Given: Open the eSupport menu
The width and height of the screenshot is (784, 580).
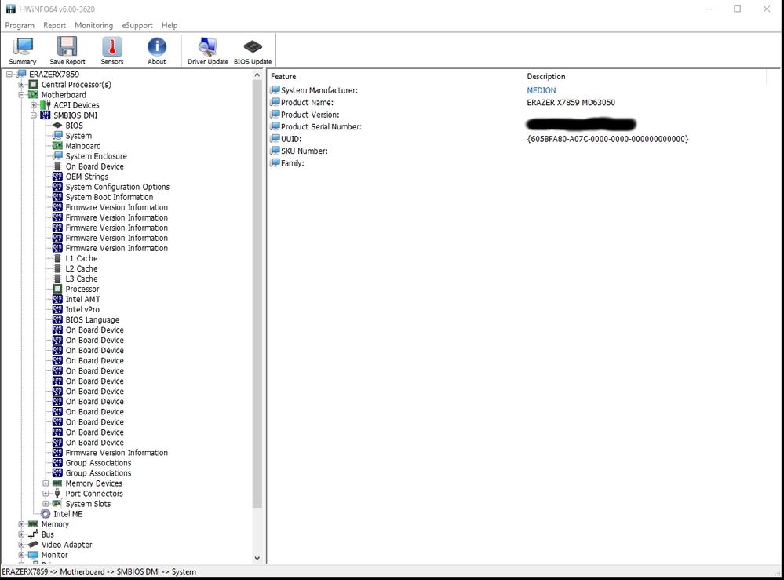Looking at the screenshot, I should pos(137,25).
